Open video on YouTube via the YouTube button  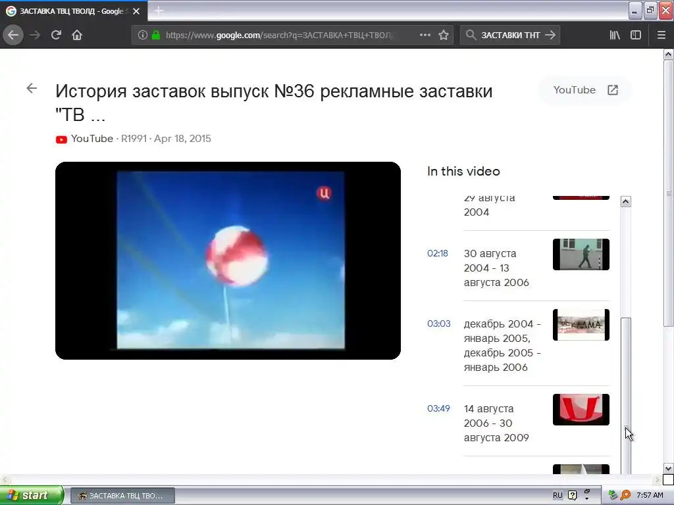tap(585, 90)
